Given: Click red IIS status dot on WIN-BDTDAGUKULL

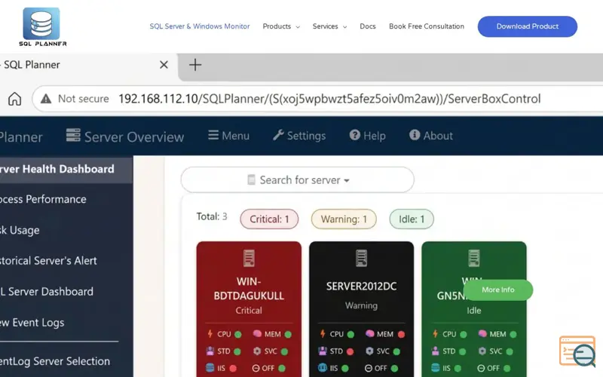Looking at the screenshot, I should [233, 368].
